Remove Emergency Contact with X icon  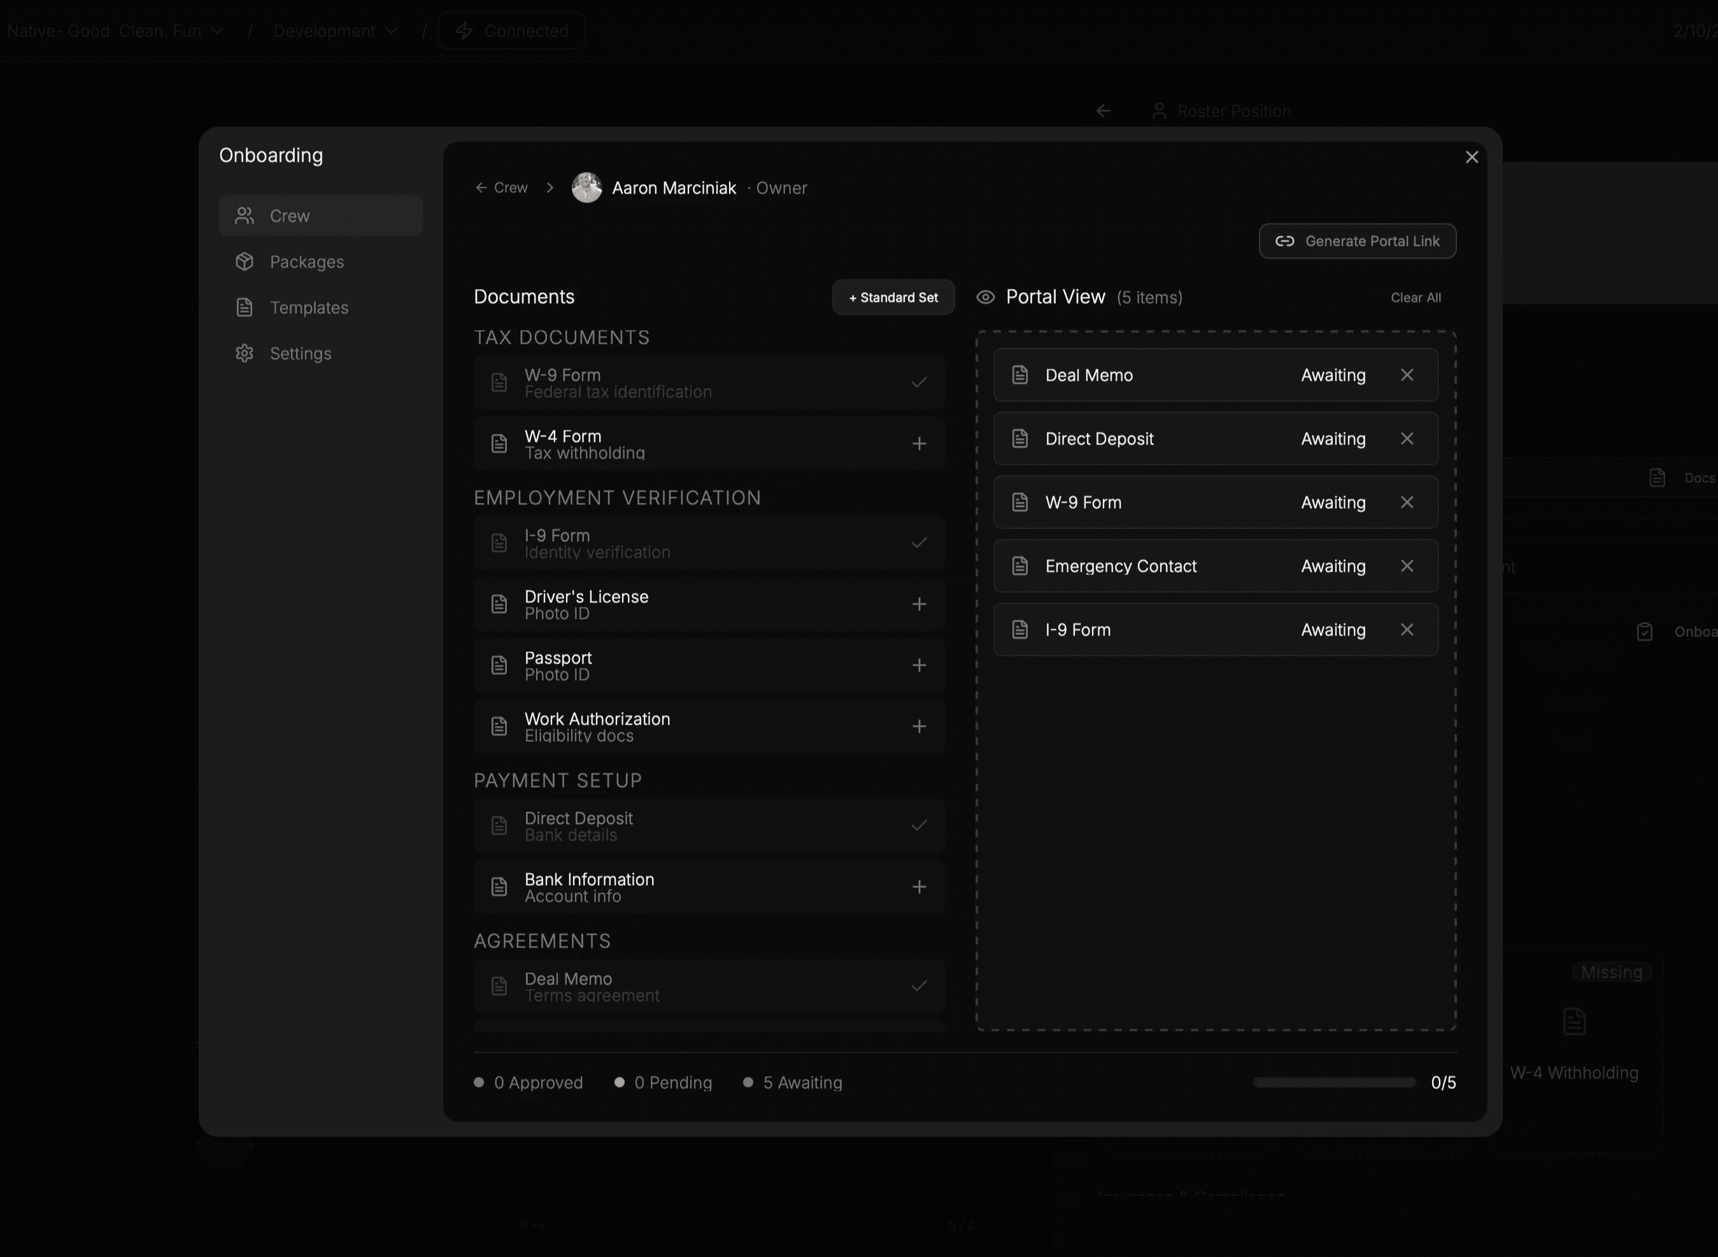[1407, 566]
